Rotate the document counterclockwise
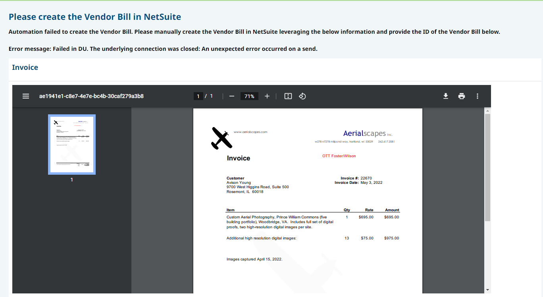This screenshot has width=543, height=297. 302,96
